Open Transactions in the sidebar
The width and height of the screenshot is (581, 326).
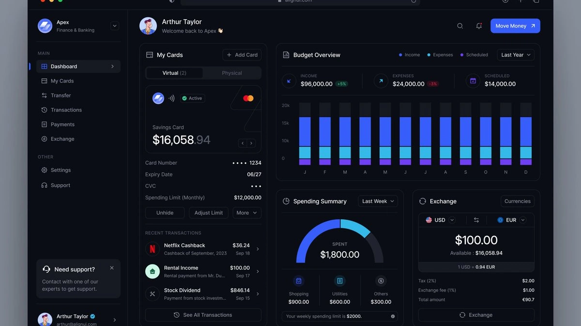coord(78,110)
